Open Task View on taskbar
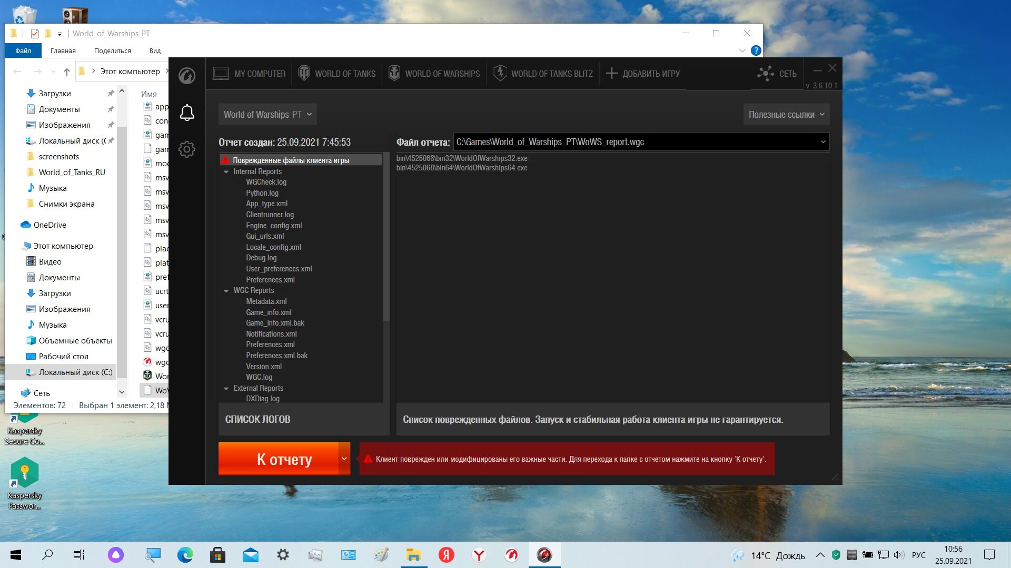This screenshot has height=568, width=1011. tap(79, 555)
